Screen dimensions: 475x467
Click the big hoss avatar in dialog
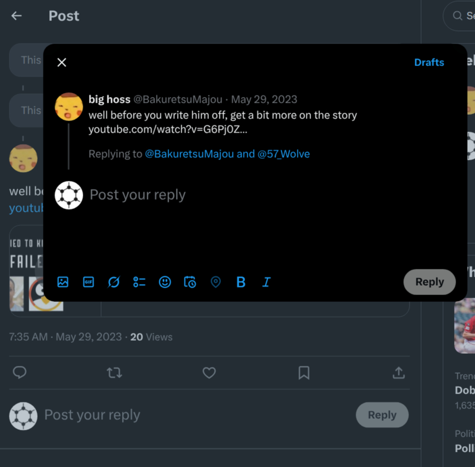click(69, 107)
